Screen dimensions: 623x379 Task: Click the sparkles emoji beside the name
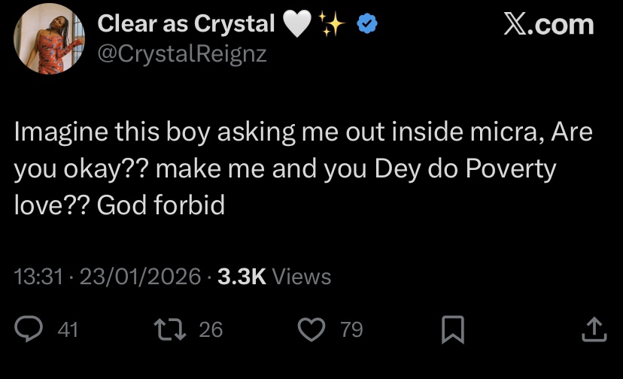(x=332, y=26)
